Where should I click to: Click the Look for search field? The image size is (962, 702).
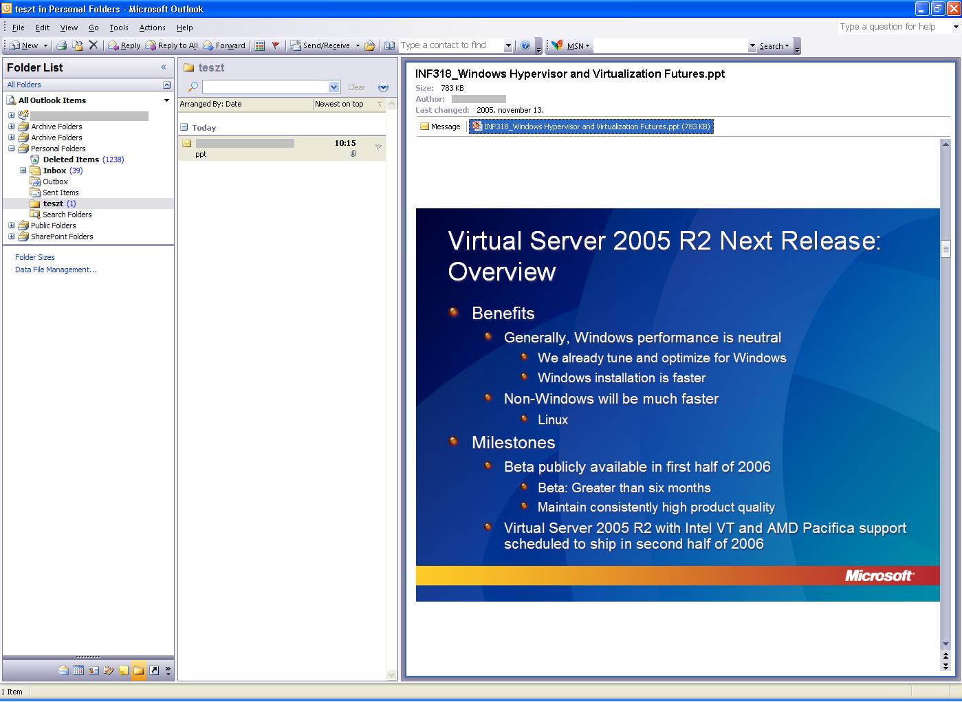coord(265,87)
